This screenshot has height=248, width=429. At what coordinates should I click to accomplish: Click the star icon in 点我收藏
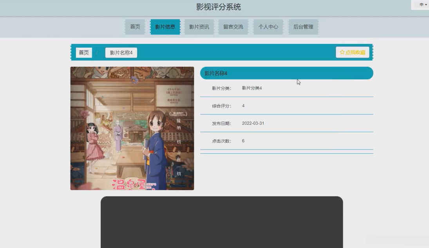(342, 52)
